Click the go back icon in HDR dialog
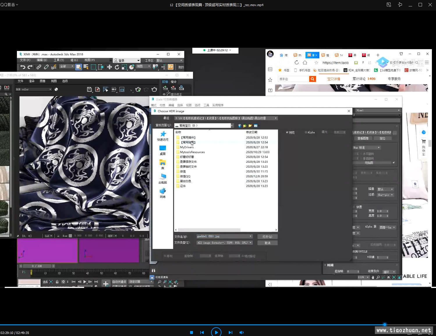 [x=240, y=126]
